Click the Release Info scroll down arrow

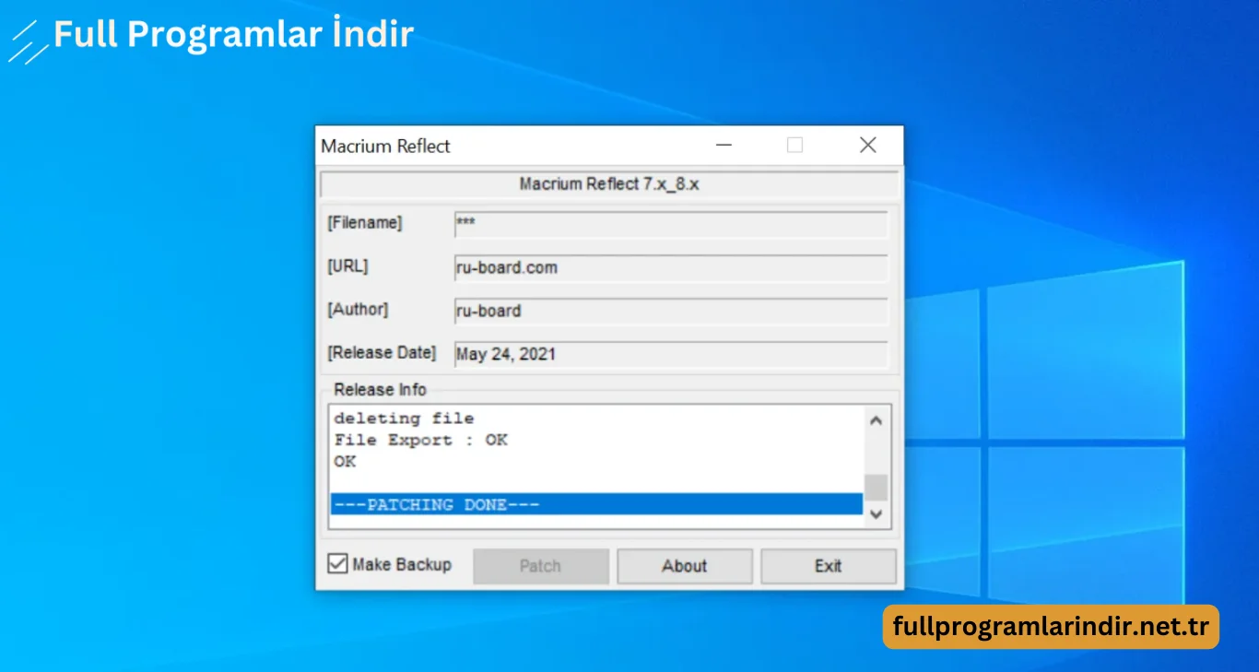(877, 513)
